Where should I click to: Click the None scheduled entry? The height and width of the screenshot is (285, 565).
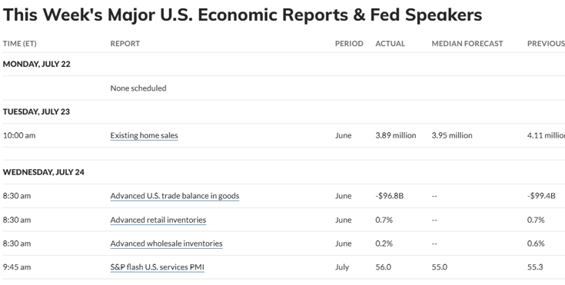(x=138, y=88)
